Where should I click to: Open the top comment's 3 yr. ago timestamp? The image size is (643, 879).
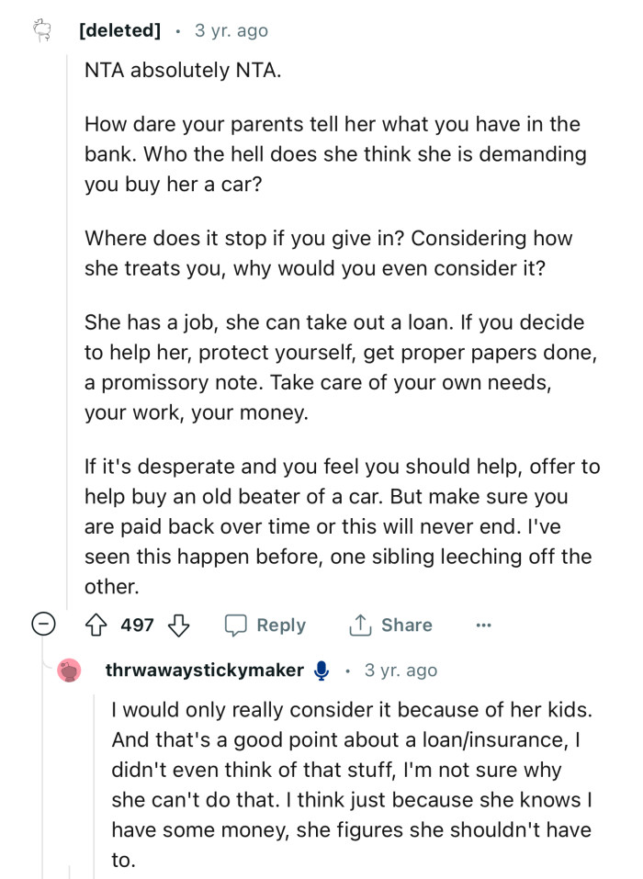[231, 28]
